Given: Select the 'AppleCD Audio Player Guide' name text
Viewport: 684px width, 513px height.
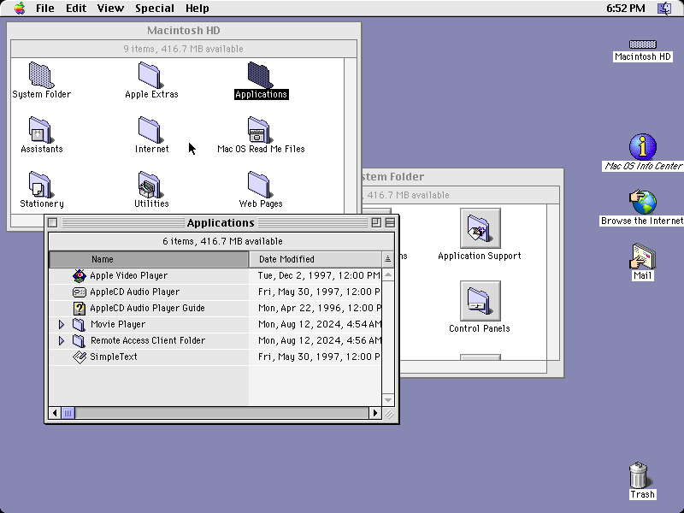Looking at the screenshot, I should click(x=147, y=308).
